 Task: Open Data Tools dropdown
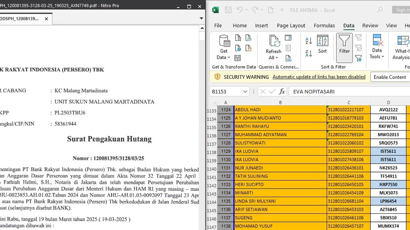pyautogui.click(x=377, y=47)
